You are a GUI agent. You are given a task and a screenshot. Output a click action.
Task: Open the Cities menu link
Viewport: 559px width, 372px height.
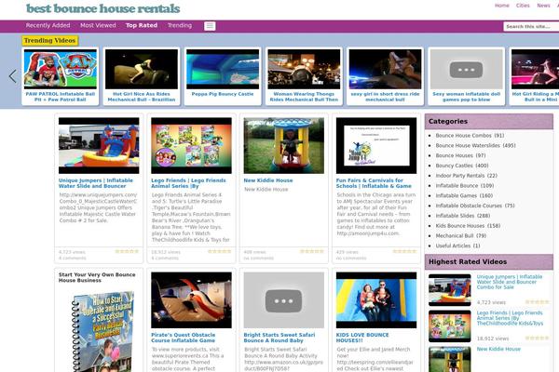(523, 6)
